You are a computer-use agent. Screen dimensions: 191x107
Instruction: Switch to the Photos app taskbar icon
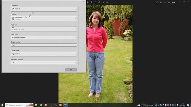pos(65,105)
